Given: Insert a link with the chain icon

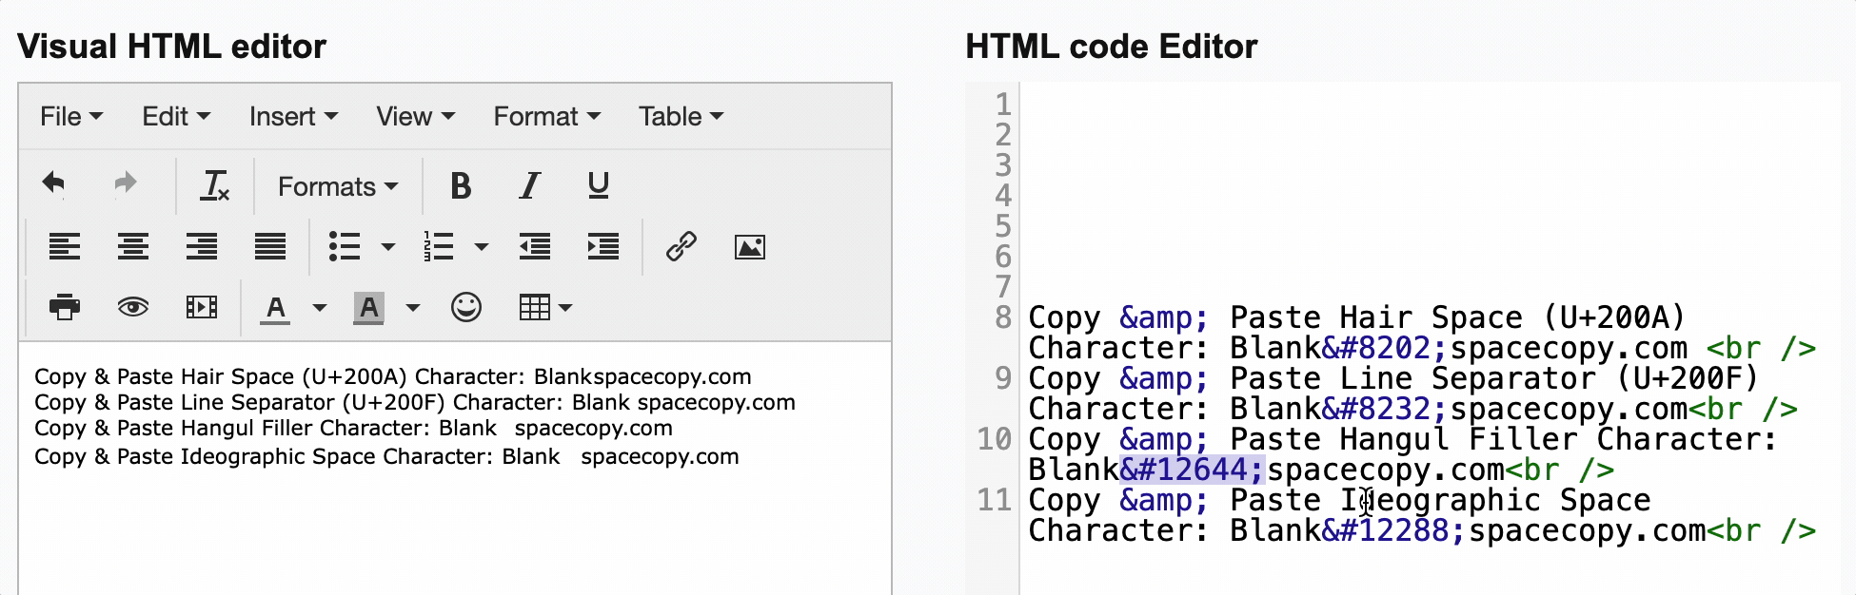Looking at the screenshot, I should pos(681,247).
